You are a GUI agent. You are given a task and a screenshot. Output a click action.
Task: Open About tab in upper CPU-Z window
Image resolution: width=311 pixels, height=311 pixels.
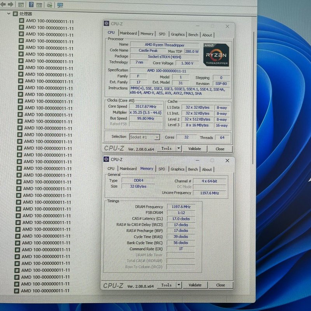click(x=207, y=35)
